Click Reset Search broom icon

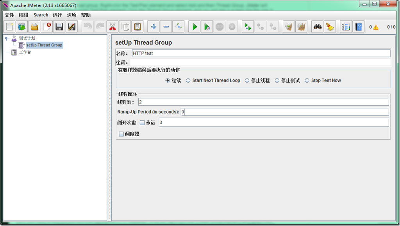[x=330, y=27]
